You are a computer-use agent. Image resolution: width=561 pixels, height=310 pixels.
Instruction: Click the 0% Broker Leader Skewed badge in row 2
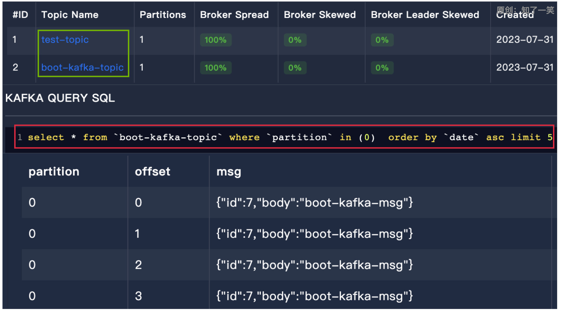coord(382,68)
